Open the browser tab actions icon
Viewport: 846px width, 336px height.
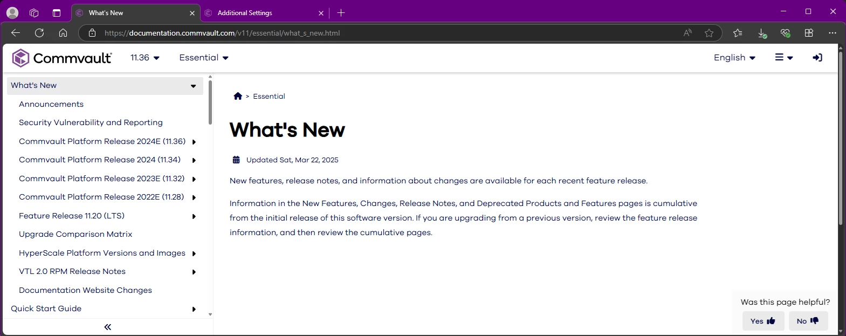pyautogui.click(x=57, y=13)
